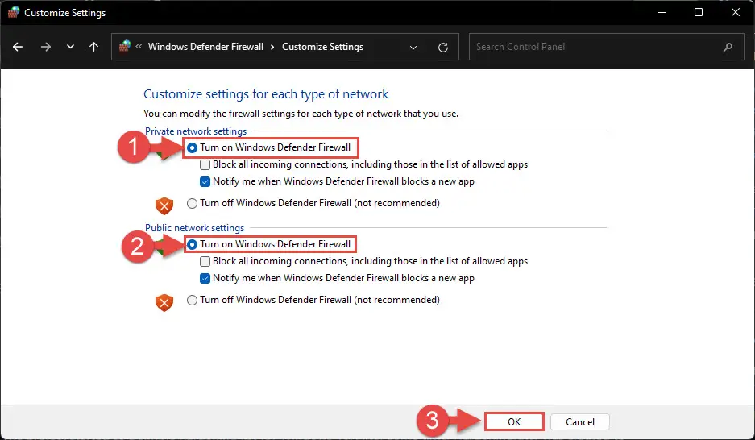Open recent locations dropdown arrow
The height and width of the screenshot is (440, 755).
pyautogui.click(x=70, y=47)
